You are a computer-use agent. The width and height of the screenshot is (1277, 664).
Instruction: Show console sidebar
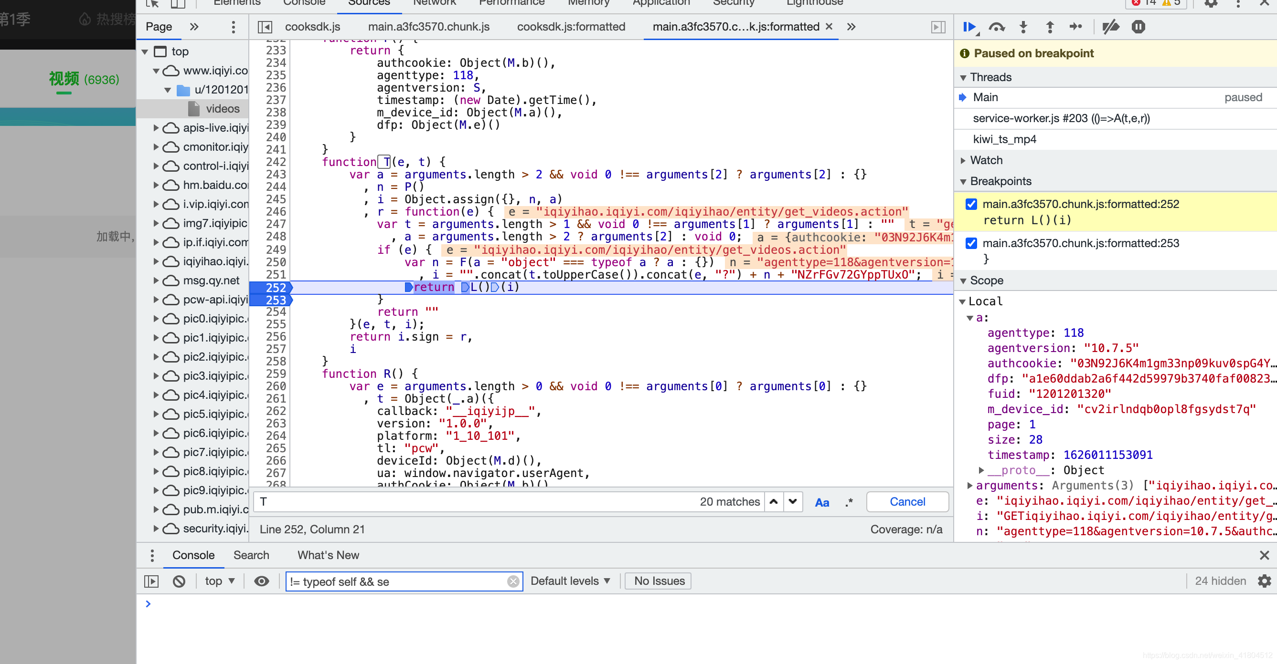(x=151, y=581)
